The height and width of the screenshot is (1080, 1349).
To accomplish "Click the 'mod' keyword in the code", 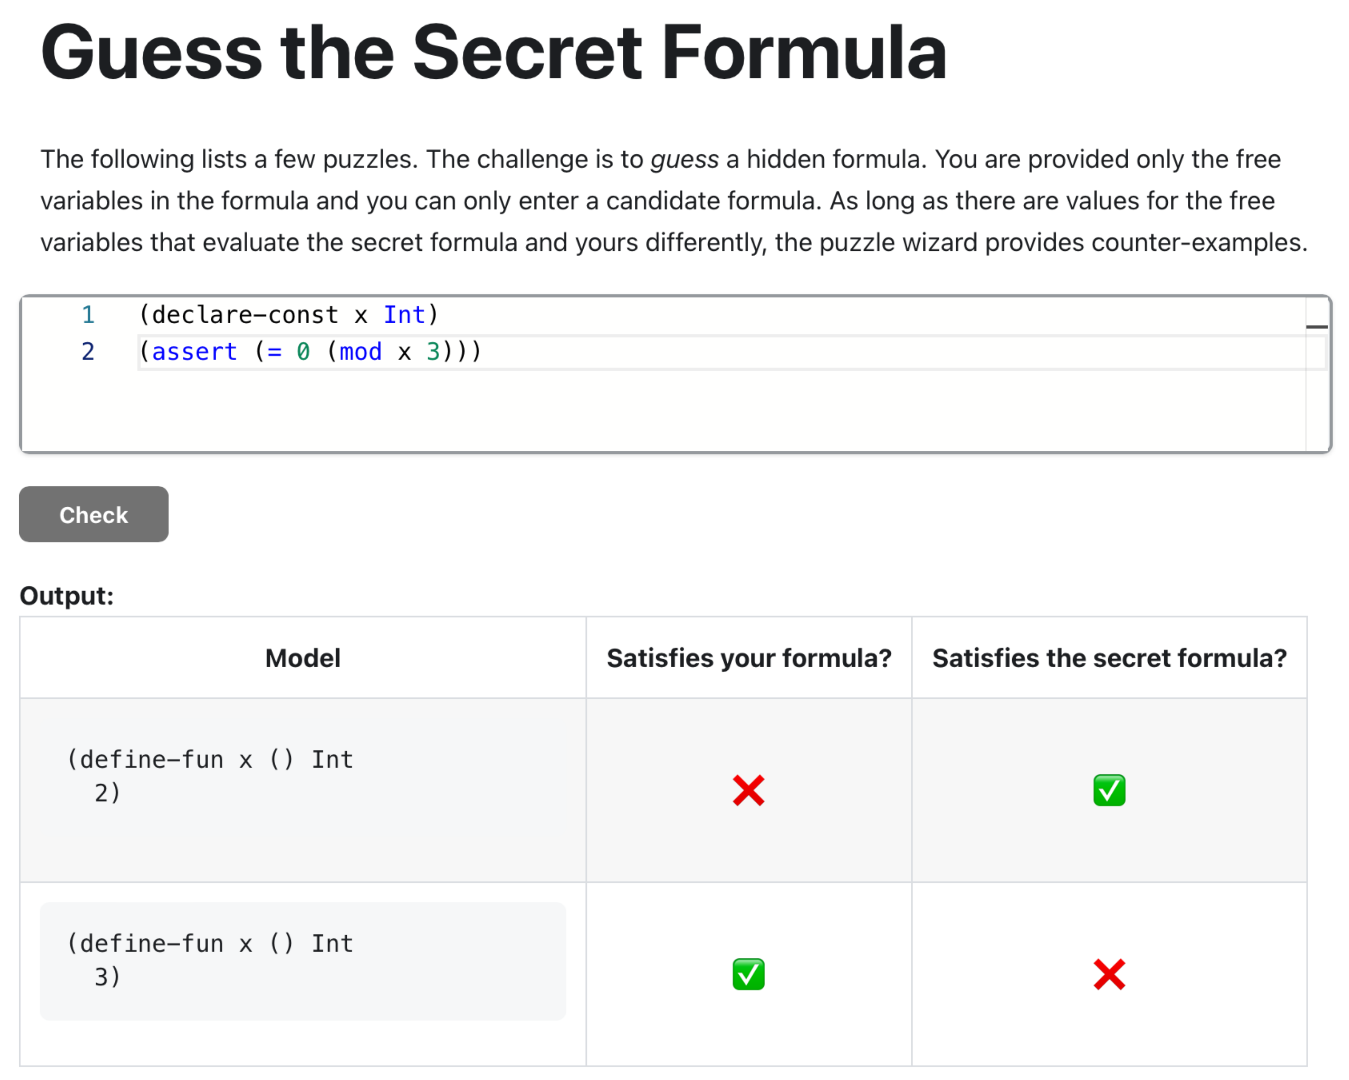I will tap(361, 352).
